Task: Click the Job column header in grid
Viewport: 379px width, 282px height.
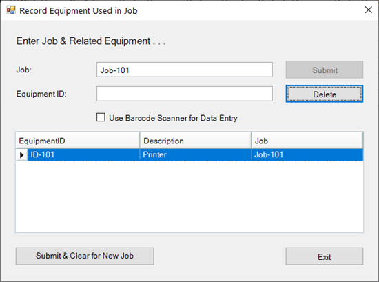Action: point(307,141)
